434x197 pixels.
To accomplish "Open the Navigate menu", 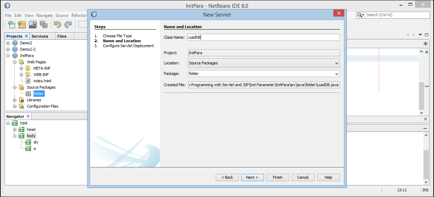I will click(x=44, y=15).
